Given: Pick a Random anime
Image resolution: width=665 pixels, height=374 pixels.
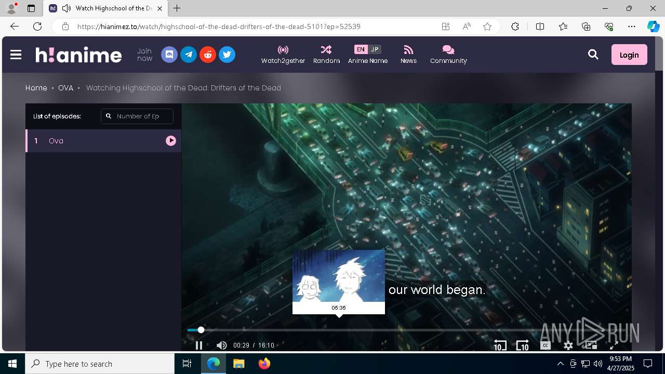Looking at the screenshot, I should click(326, 55).
